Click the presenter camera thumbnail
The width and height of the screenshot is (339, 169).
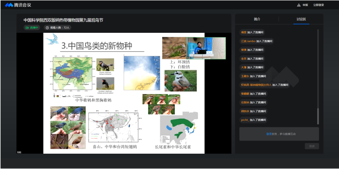[x=206, y=48]
